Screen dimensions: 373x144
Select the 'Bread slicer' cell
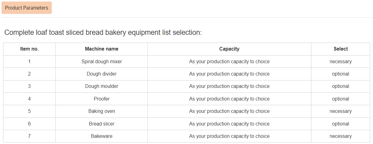[102, 124]
